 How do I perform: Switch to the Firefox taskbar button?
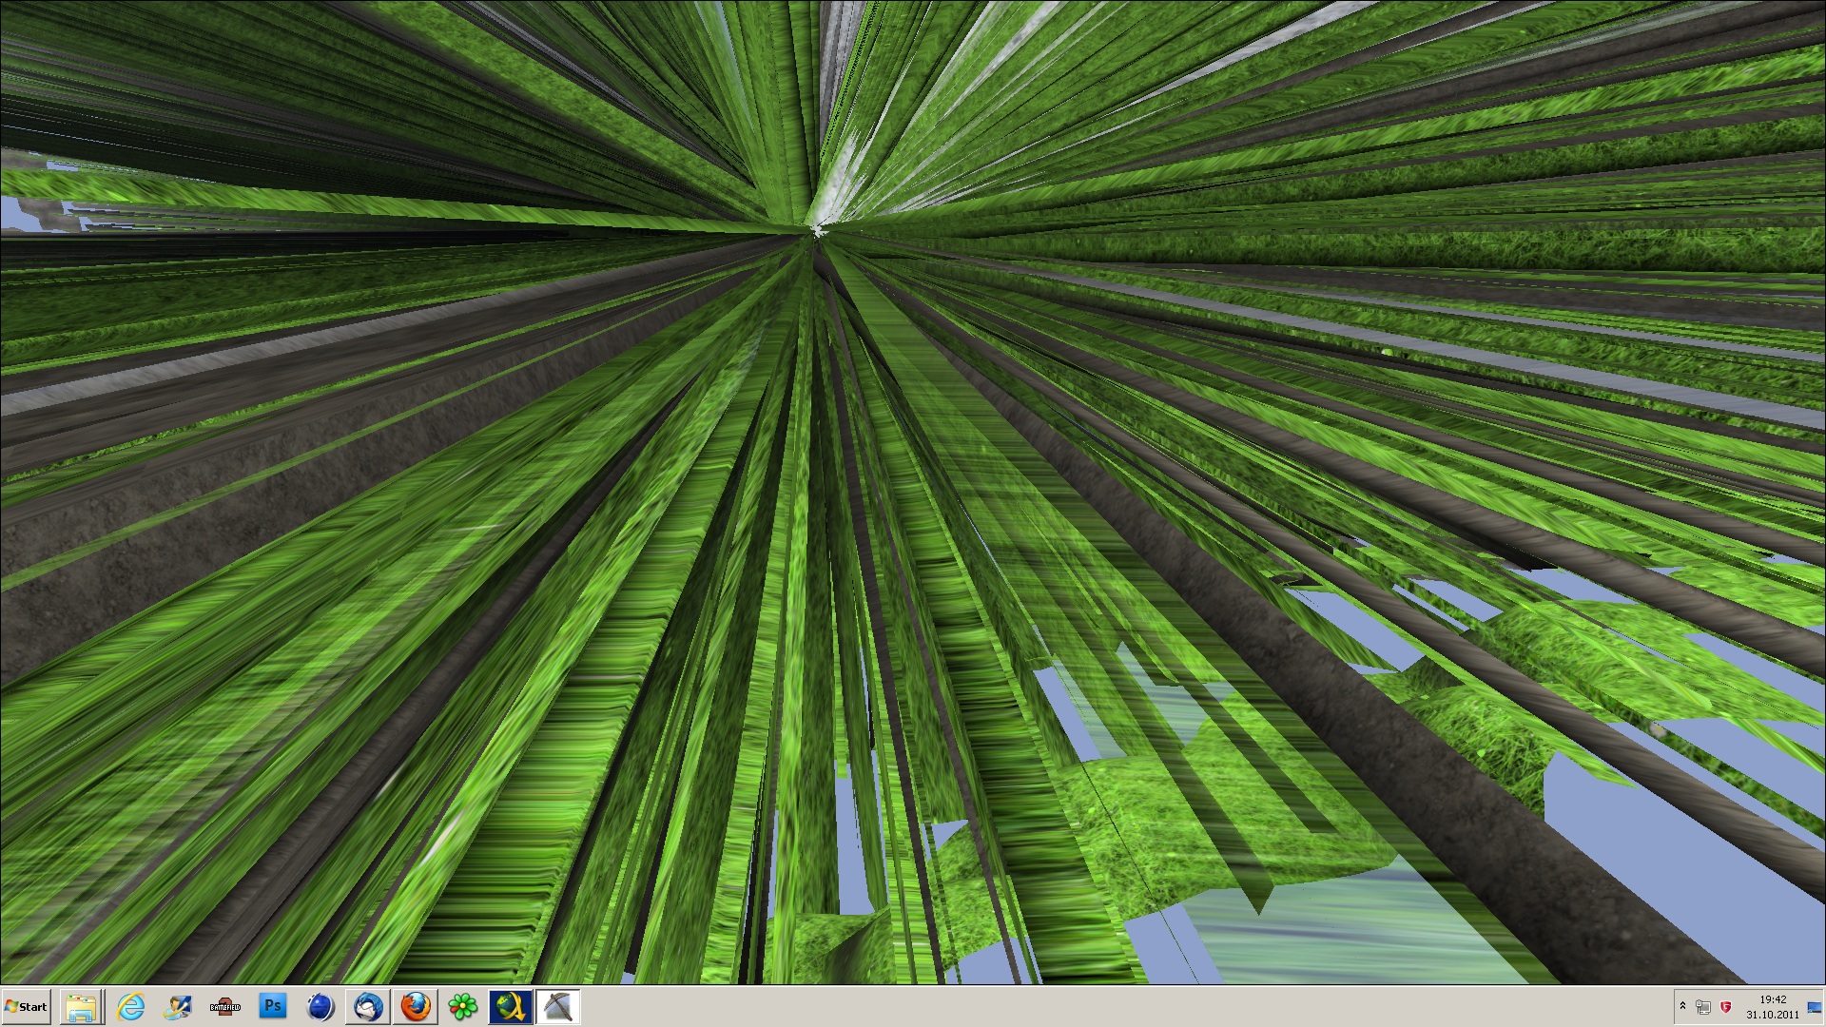(416, 1006)
